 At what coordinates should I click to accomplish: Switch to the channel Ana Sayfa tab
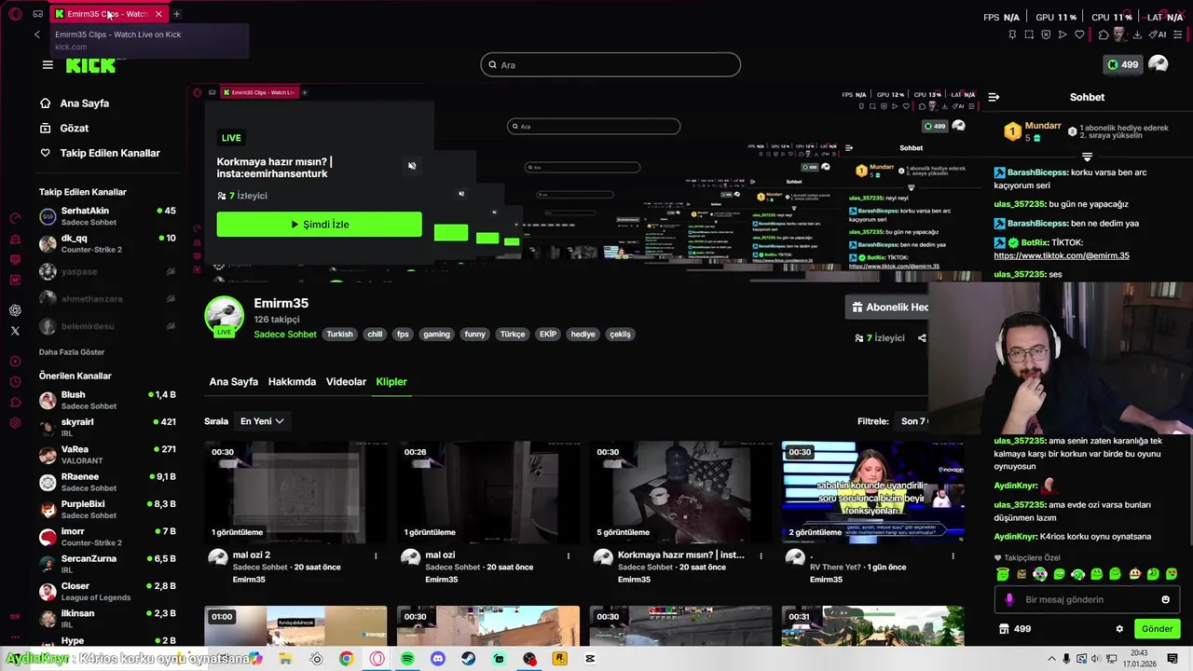point(233,381)
